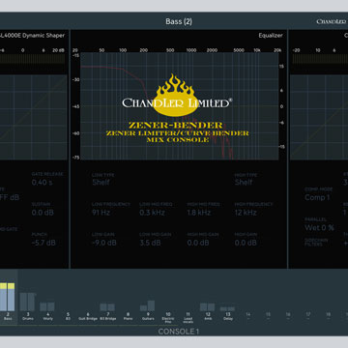Select channel 13 Delay

tap(228, 316)
